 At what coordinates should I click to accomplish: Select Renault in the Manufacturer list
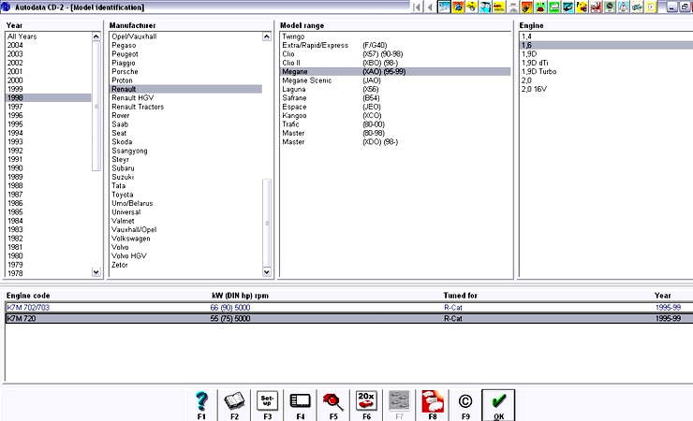(185, 89)
